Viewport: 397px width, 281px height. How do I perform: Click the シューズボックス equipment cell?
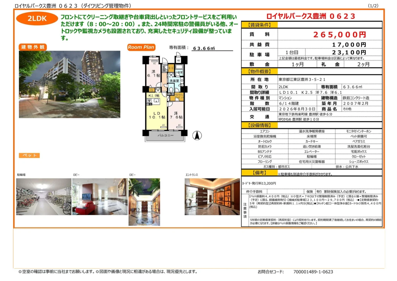[x=359, y=162]
